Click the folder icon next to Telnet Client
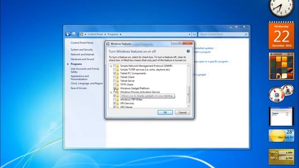This screenshot has width=299, height=168. click(117, 77)
